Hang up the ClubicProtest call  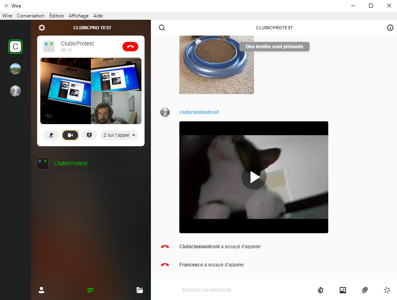click(130, 47)
